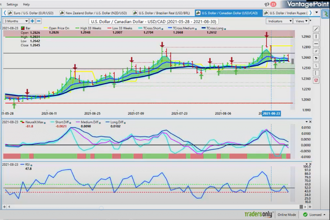Expand the tab list dropdown arrow
The width and height of the screenshot is (330, 220).
click(316, 13)
